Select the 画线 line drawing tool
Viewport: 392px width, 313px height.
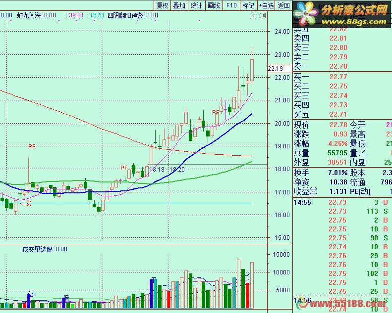tap(214, 5)
